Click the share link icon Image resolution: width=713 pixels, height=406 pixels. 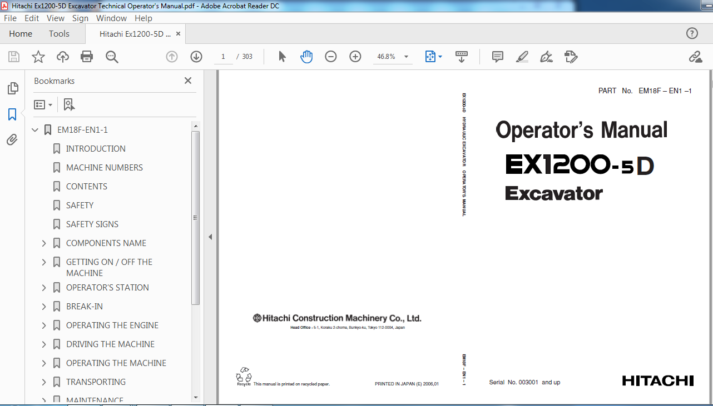point(695,57)
